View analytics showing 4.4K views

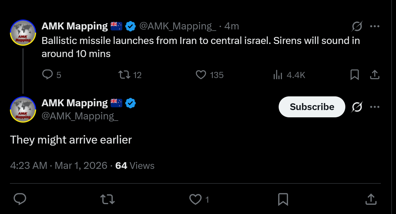[278, 75]
